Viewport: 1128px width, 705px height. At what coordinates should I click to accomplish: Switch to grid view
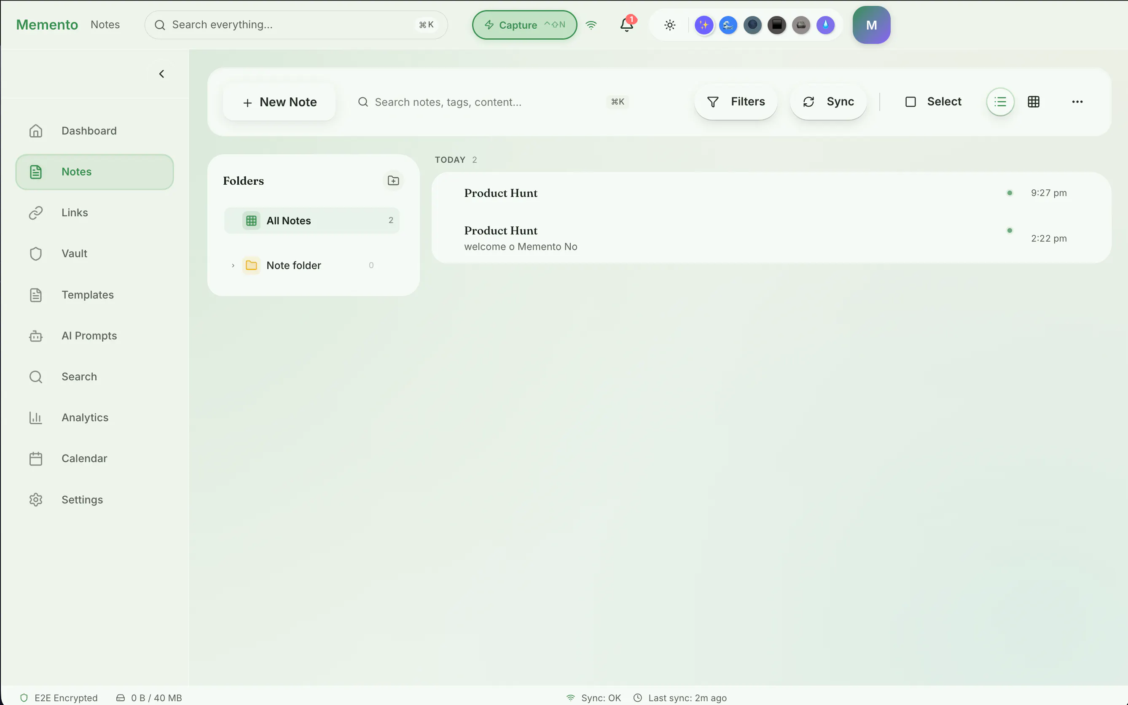coord(1034,102)
